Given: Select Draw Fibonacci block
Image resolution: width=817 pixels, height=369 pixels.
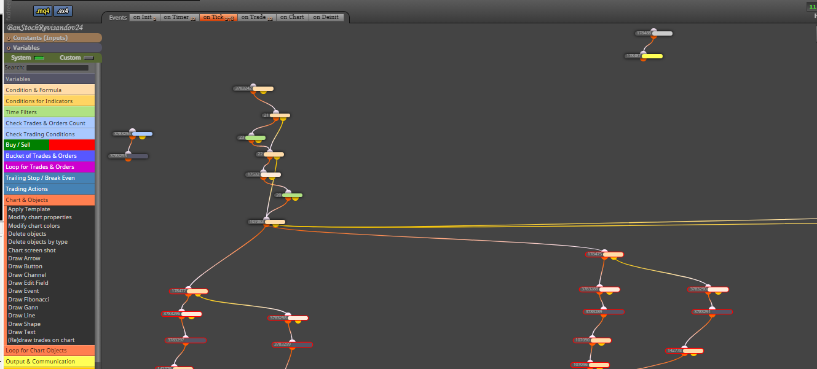Looking at the screenshot, I should [28, 300].
